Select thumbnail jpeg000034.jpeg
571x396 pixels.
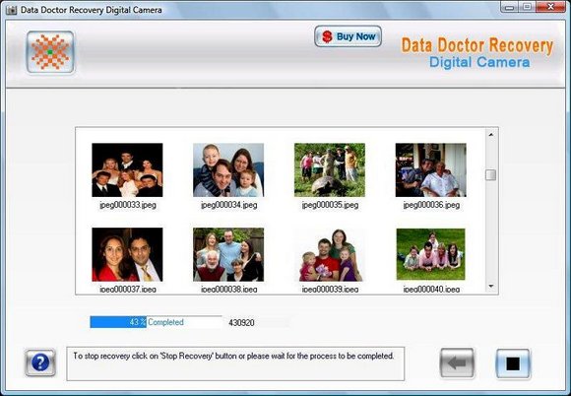click(228, 170)
